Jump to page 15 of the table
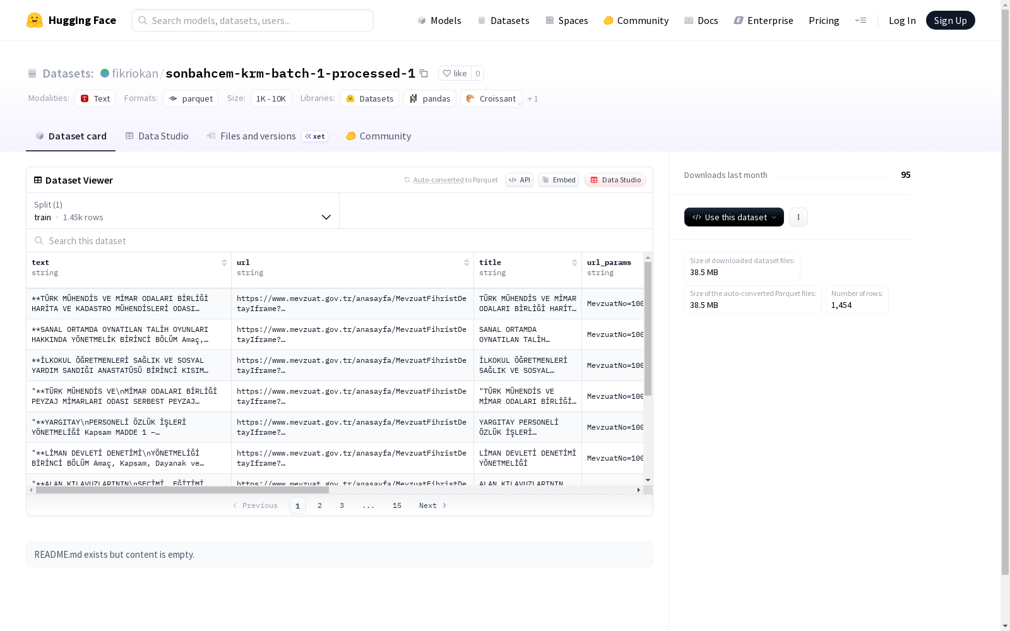Screen dimensions: 1010x631 coord(397,505)
